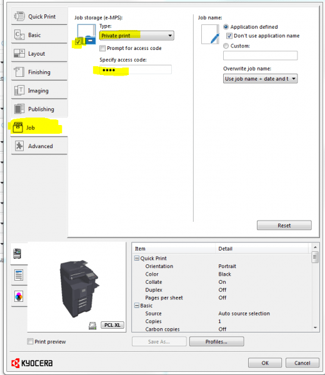The height and width of the screenshot is (375, 325).
Task: Collapse the Basic tree group
Action: tap(137, 306)
